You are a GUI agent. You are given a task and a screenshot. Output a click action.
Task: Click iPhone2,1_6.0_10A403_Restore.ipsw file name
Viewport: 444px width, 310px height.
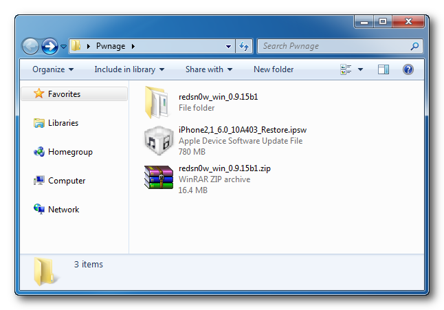click(x=243, y=130)
